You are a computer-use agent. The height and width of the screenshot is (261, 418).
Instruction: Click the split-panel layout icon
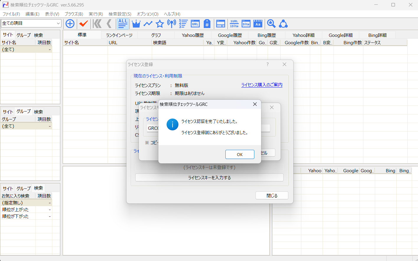point(221,24)
